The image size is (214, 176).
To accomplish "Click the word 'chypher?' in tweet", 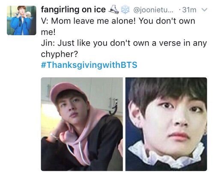I will tap(59, 54).
